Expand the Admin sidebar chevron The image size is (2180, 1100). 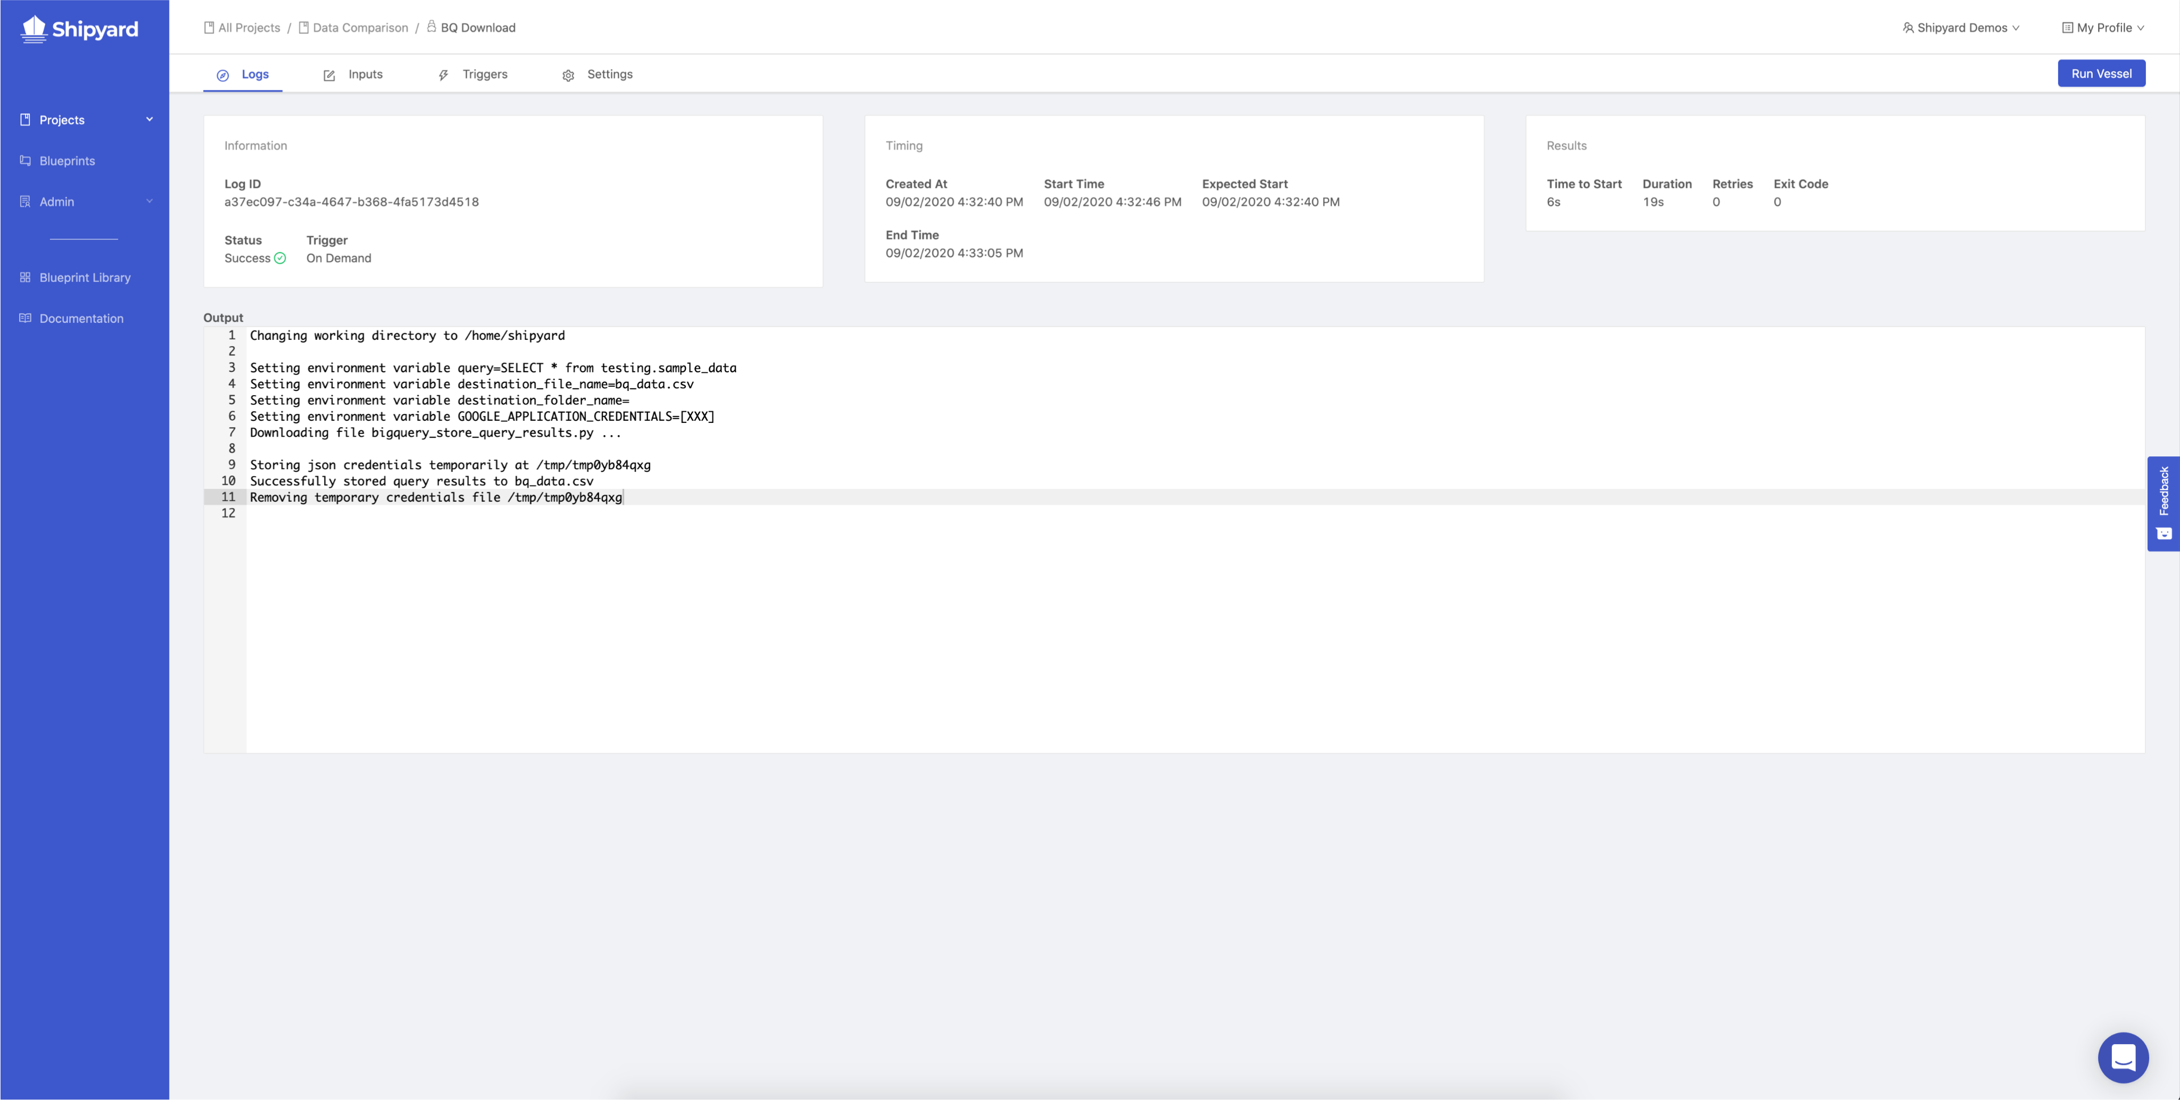tap(150, 202)
